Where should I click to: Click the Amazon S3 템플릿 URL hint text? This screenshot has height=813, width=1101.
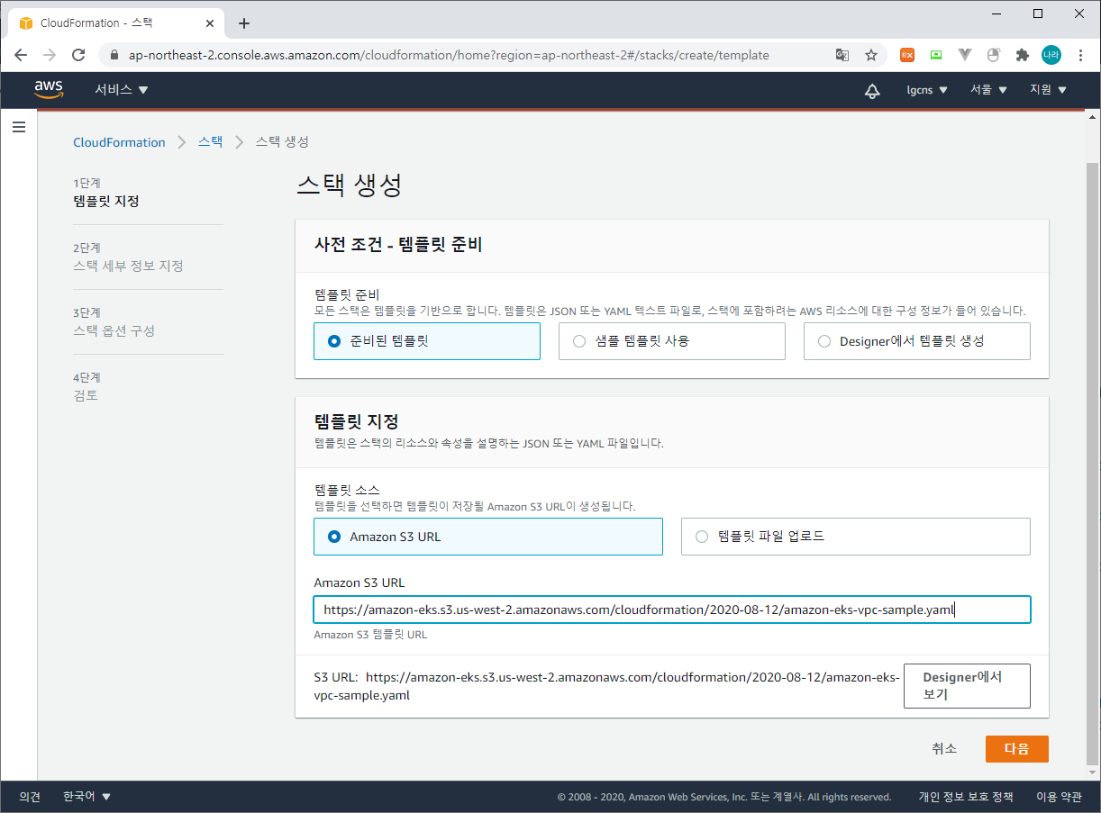[x=370, y=635]
